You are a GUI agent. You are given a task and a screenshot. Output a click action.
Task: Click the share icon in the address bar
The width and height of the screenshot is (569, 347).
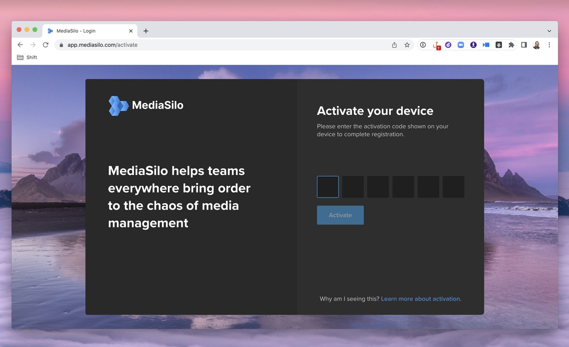pyautogui.click(x=394, y=44)
